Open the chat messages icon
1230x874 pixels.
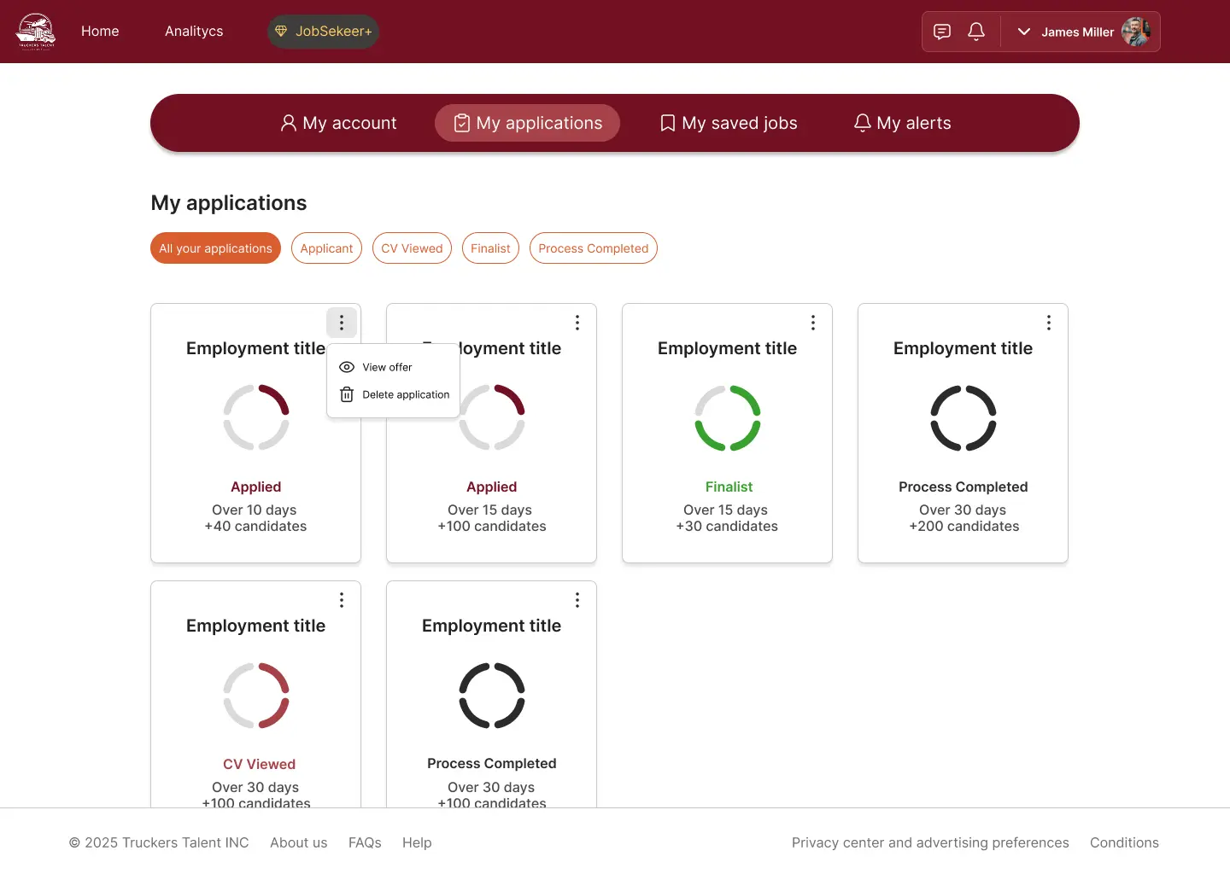[941, 31]
